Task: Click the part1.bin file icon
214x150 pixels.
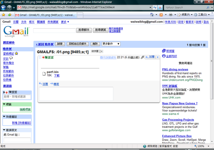Action: [44, 74]
